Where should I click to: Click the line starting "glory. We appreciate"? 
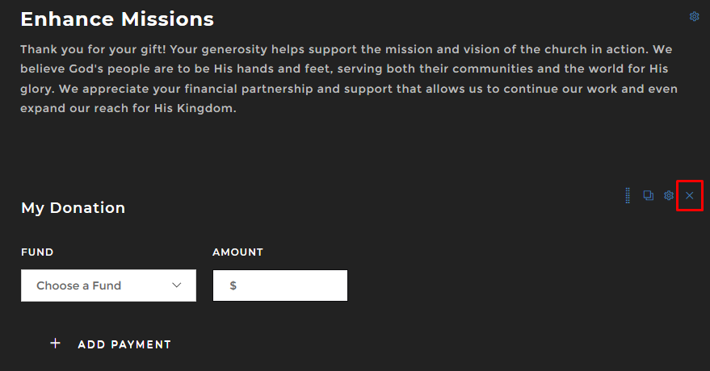[x=348, y=89]
